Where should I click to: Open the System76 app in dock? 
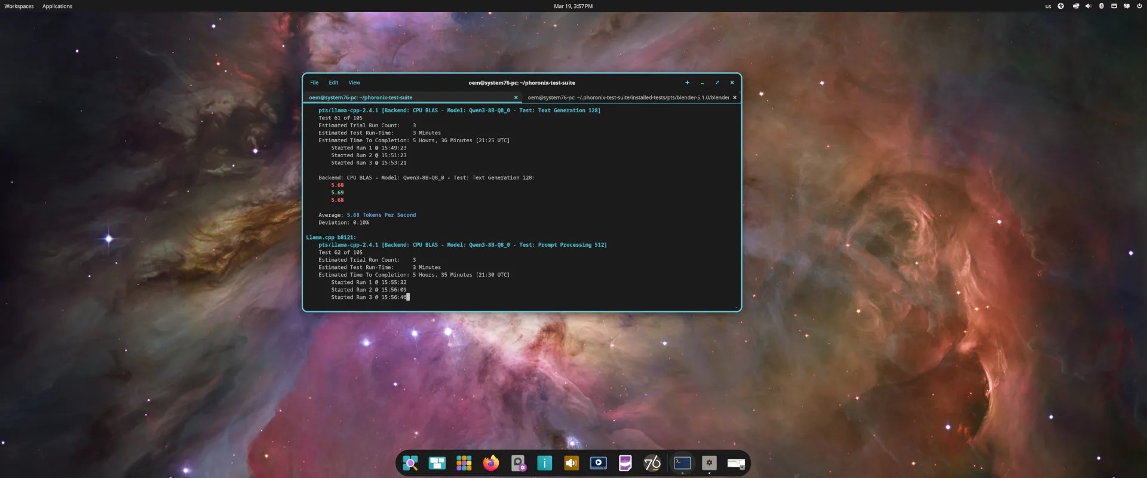click(652, 463)
